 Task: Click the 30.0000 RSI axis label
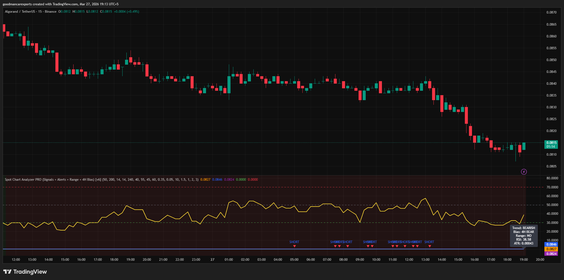click(552, 223)
